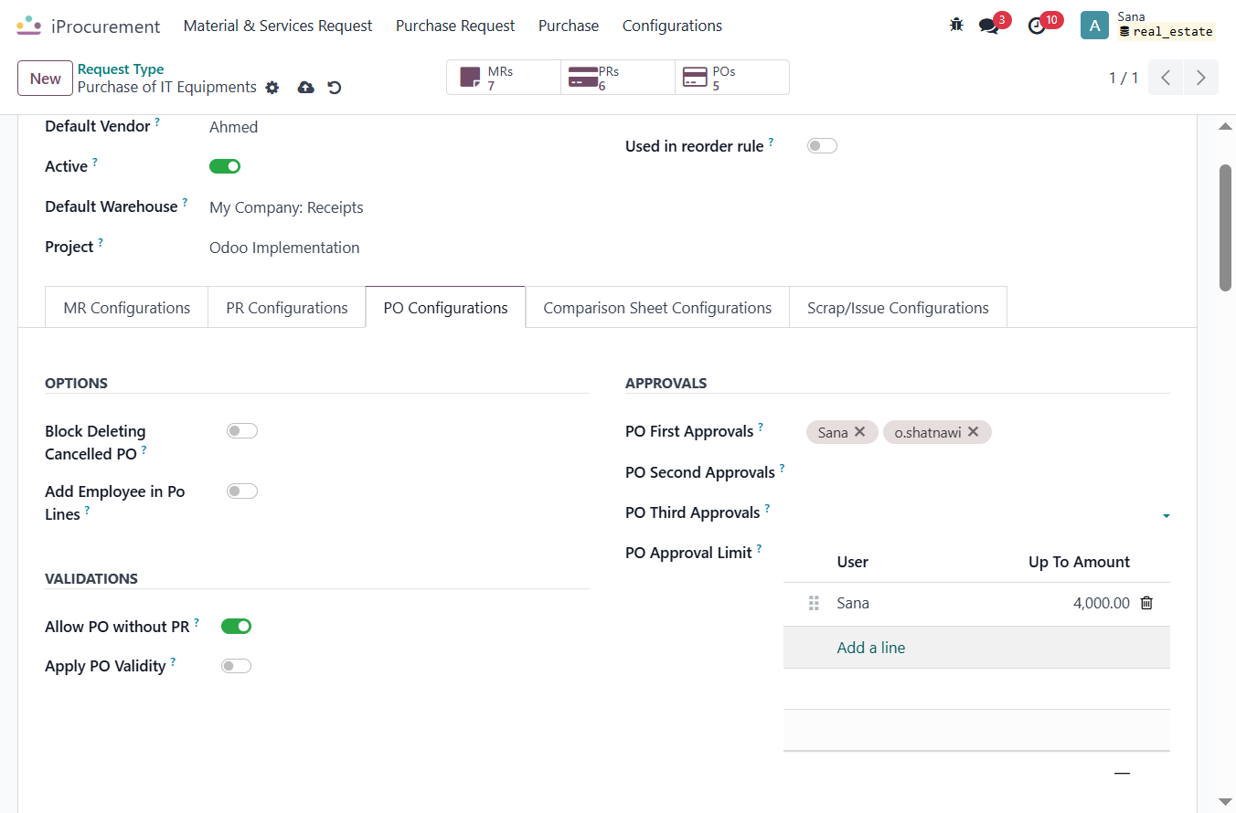1236x813 pixels.
Task: Switch to Comparison Sheet Configurations tab
Action: (657, 308)
